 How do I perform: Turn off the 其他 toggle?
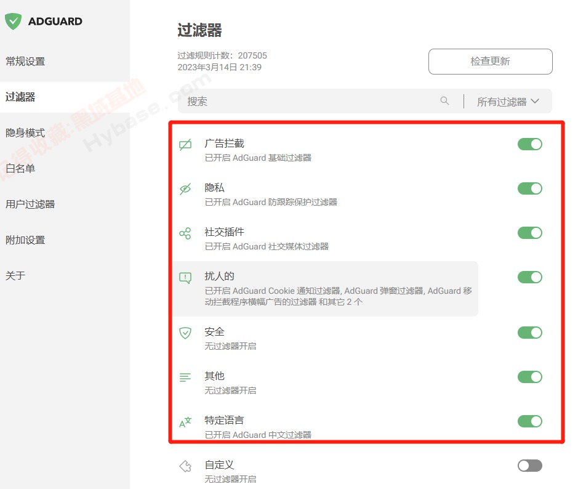530,377
